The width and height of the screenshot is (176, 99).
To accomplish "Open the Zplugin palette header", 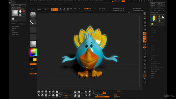I will click(x=13, y=1).
